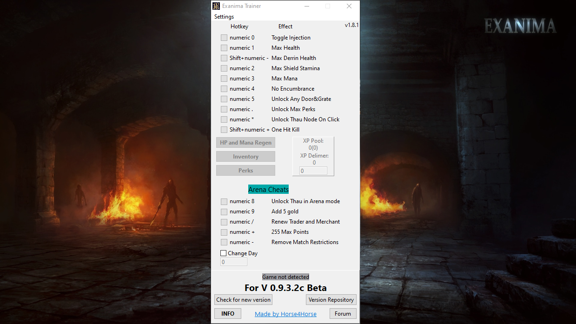Open the Inventory editor
Image resolution: width=576 pixels, height=324 pixels.
click(x=245, y=156)
